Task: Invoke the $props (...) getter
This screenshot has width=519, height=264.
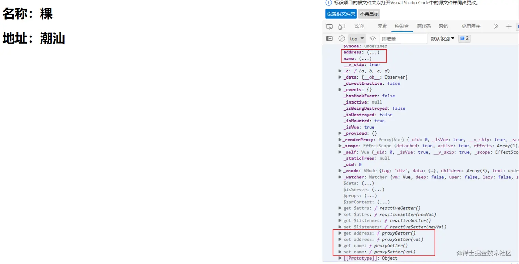Action: (x=370, y=196)
